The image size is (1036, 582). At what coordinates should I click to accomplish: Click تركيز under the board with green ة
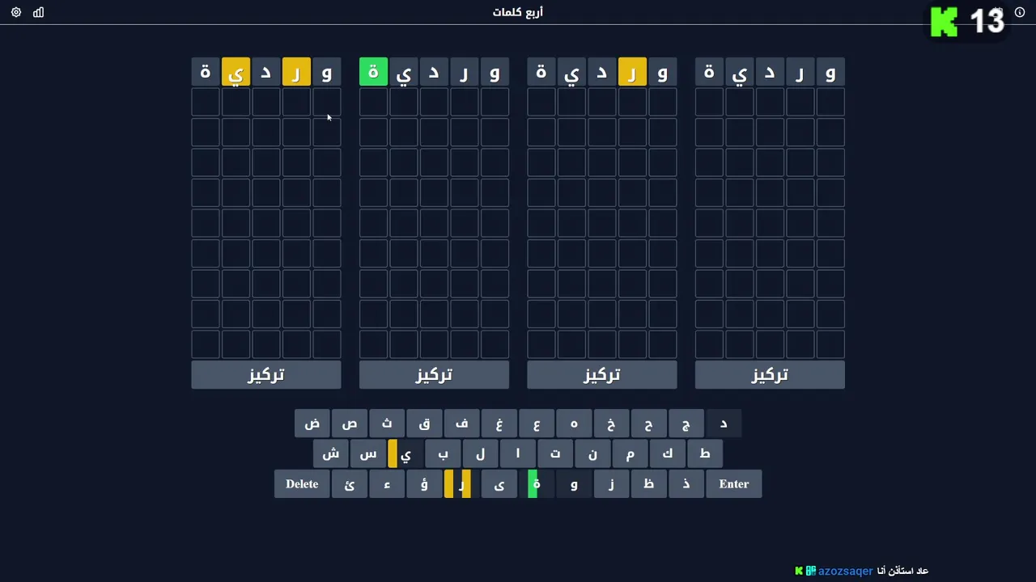coord(434,375)
